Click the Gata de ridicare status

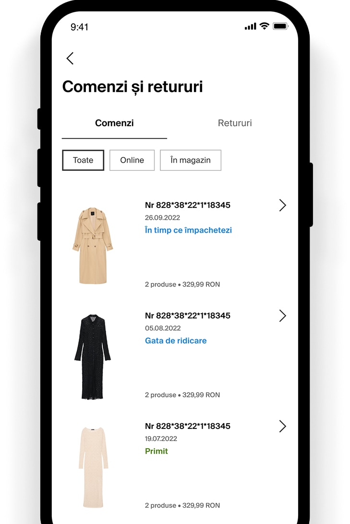(176, 341)
